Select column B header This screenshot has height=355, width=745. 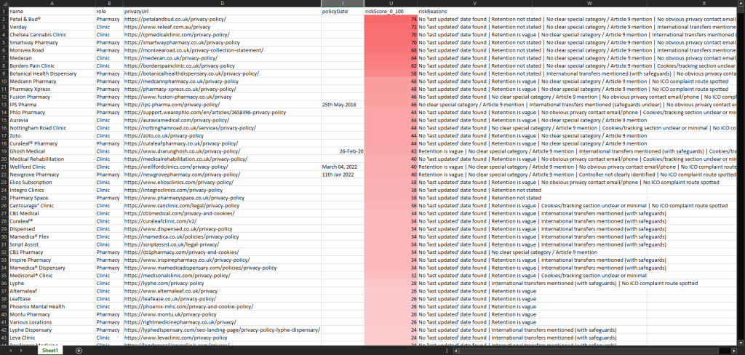pos(109,3)
